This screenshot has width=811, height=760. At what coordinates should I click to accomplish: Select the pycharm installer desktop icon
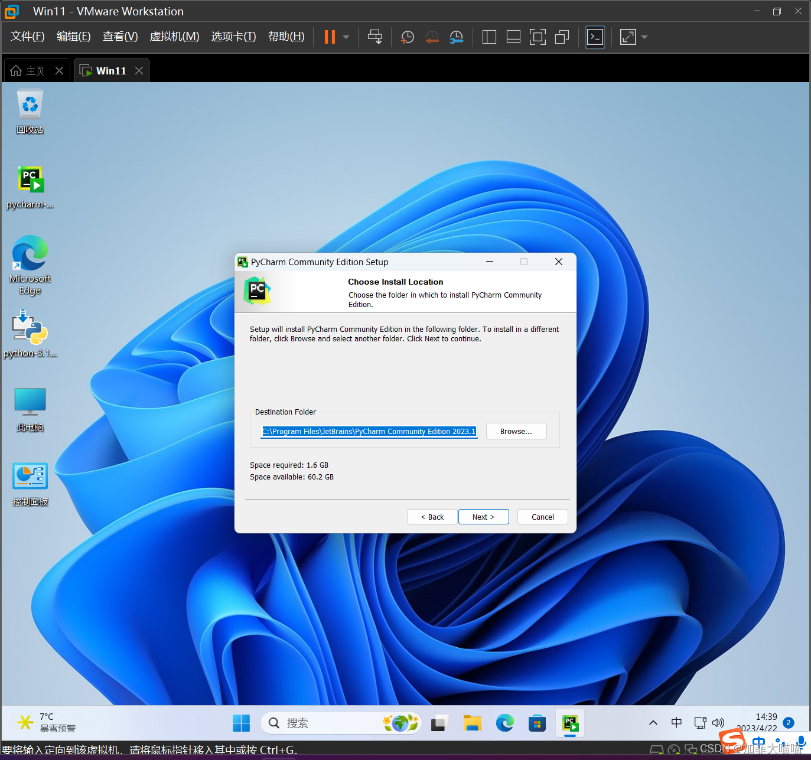[30, 187]
